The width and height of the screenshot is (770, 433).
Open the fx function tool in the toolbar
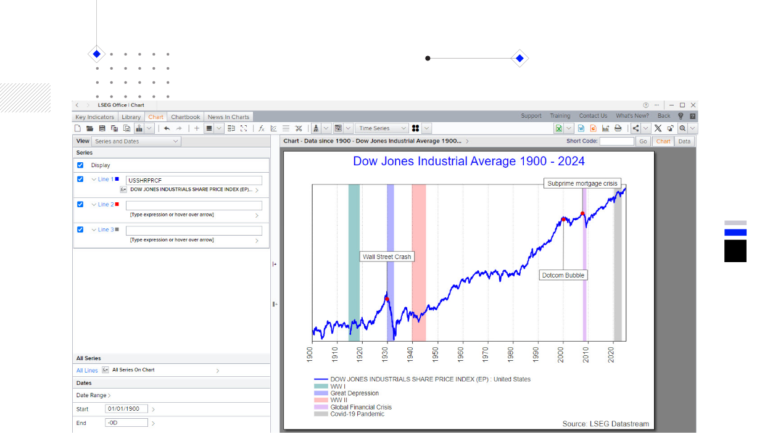point(261,128)
